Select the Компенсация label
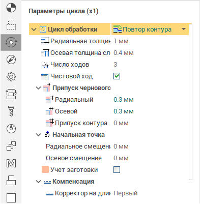The width and height of the screenshot is (201, 204). pyautogui.click(x=73, y=182)
